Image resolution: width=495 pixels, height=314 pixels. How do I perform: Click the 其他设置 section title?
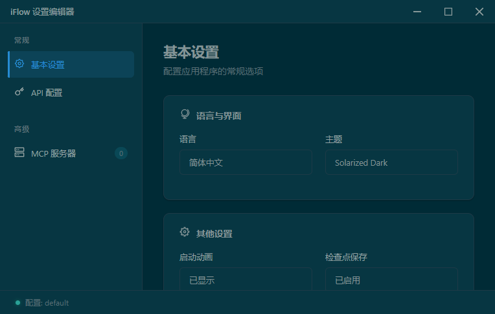click(214, 233)
